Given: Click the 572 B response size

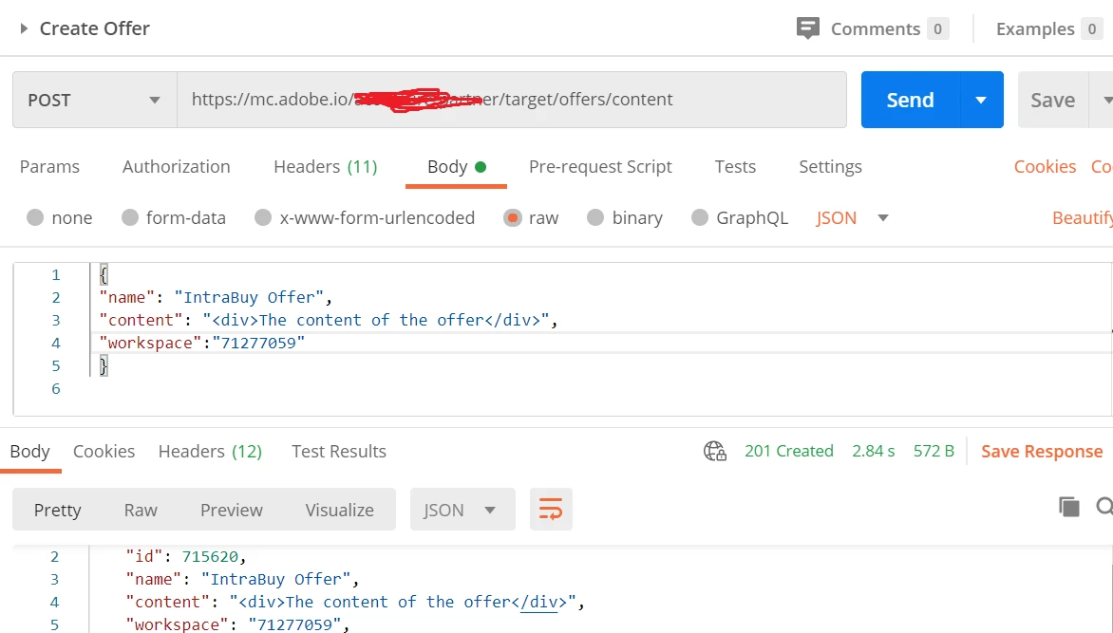Looking at the screenshot, I should pos(934,451).
